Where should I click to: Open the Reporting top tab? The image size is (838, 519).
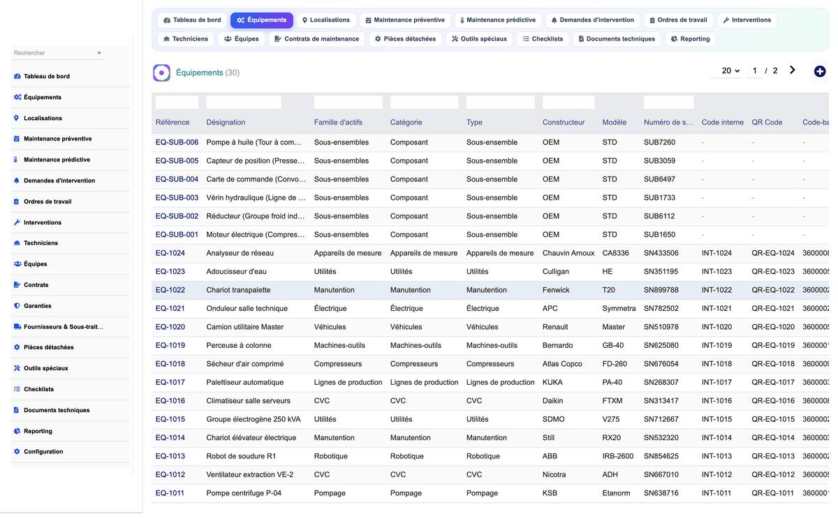(x=690, y=39)
